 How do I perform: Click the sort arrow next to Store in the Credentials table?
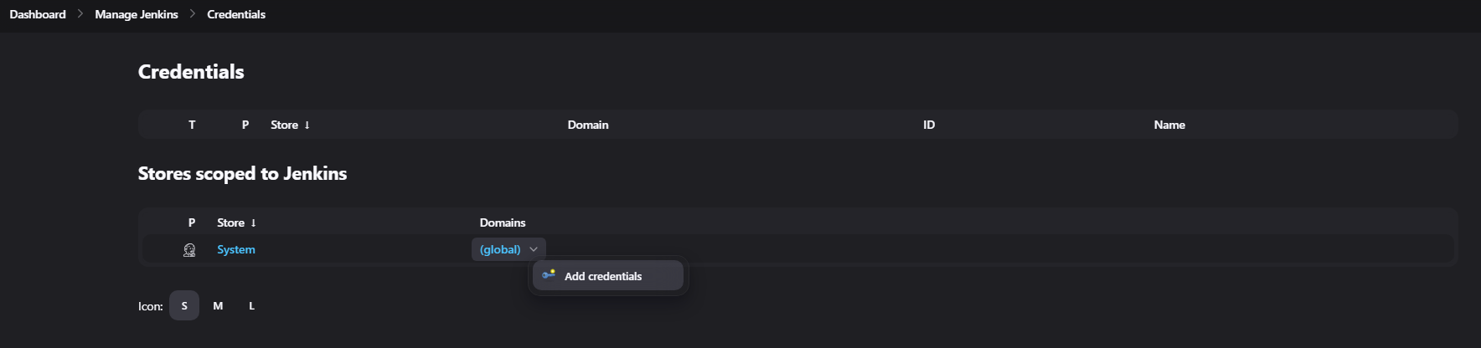(x=307, y=125)
